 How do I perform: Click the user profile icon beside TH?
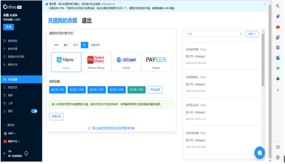5,154
